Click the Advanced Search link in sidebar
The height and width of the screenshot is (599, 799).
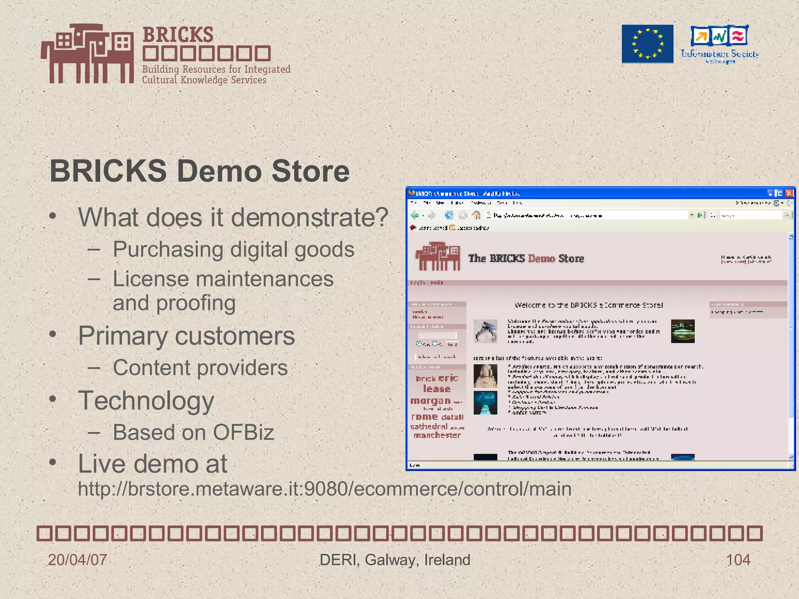pyautogui.click(x=436, y=356)
